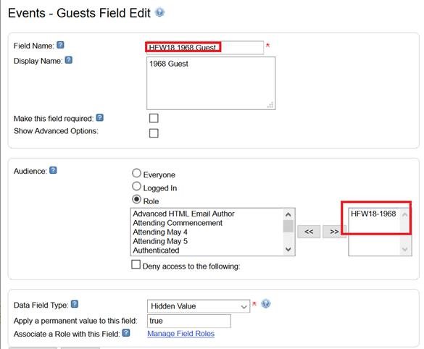Click help icon next to Display Name
424x349 pixels.
coord(69,60)
